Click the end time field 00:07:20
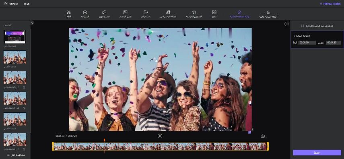The image size is (344, 159). point(334,43)
